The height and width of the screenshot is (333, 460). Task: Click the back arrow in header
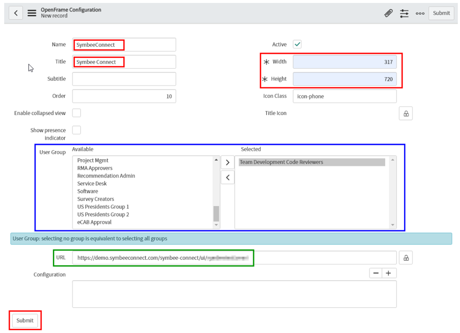16,13
